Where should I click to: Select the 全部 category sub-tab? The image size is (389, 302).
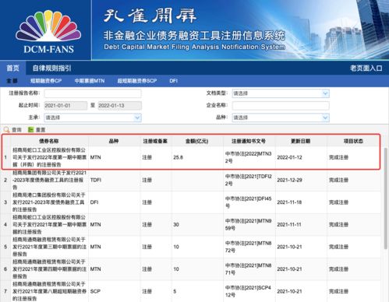(12, 81)
